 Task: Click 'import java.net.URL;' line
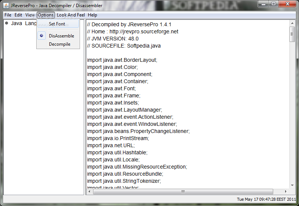coord(111,145)
